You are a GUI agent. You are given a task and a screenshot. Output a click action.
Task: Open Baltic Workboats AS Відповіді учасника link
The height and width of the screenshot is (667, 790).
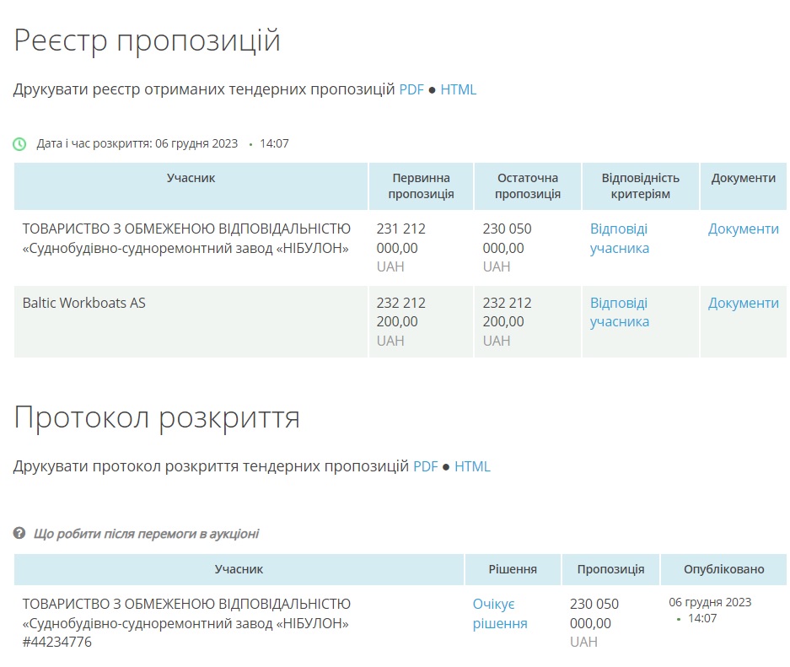619,312
